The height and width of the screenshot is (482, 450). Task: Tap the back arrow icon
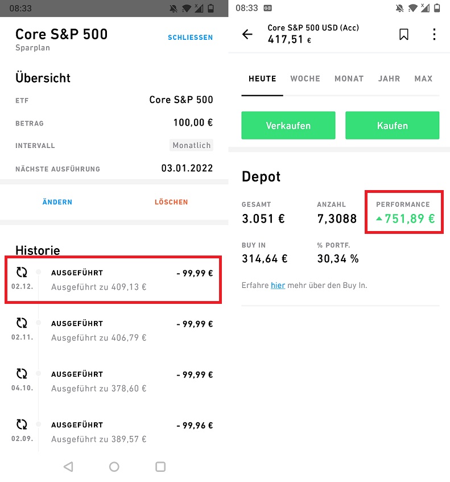click(247, 34)
